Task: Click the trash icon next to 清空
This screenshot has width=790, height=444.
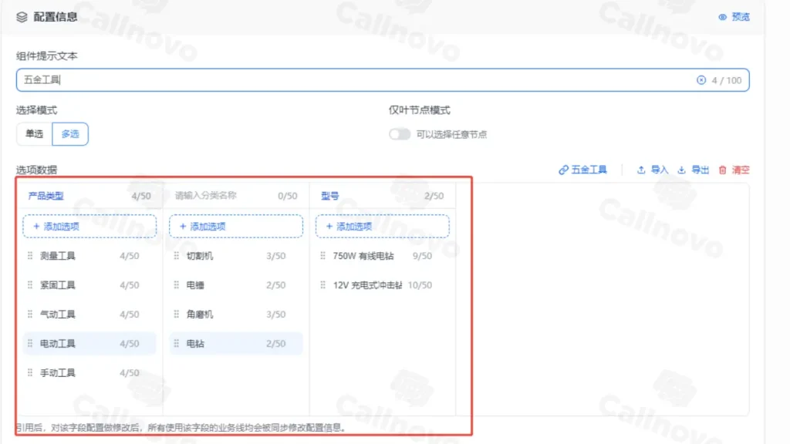Action: (722, 170)
